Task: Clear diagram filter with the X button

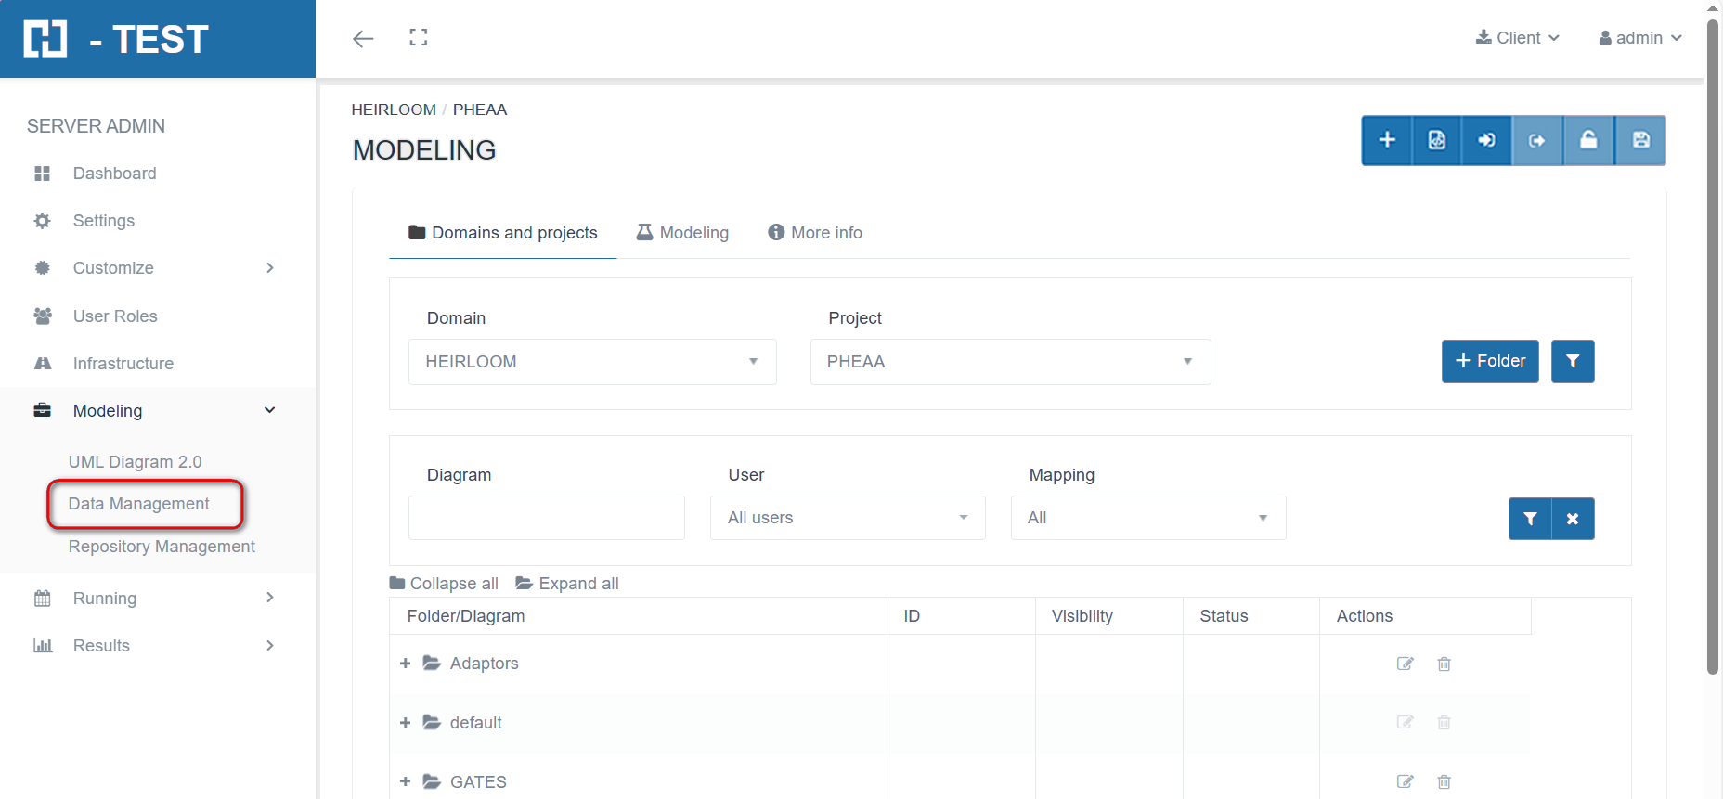Action: click(1573, 519)
